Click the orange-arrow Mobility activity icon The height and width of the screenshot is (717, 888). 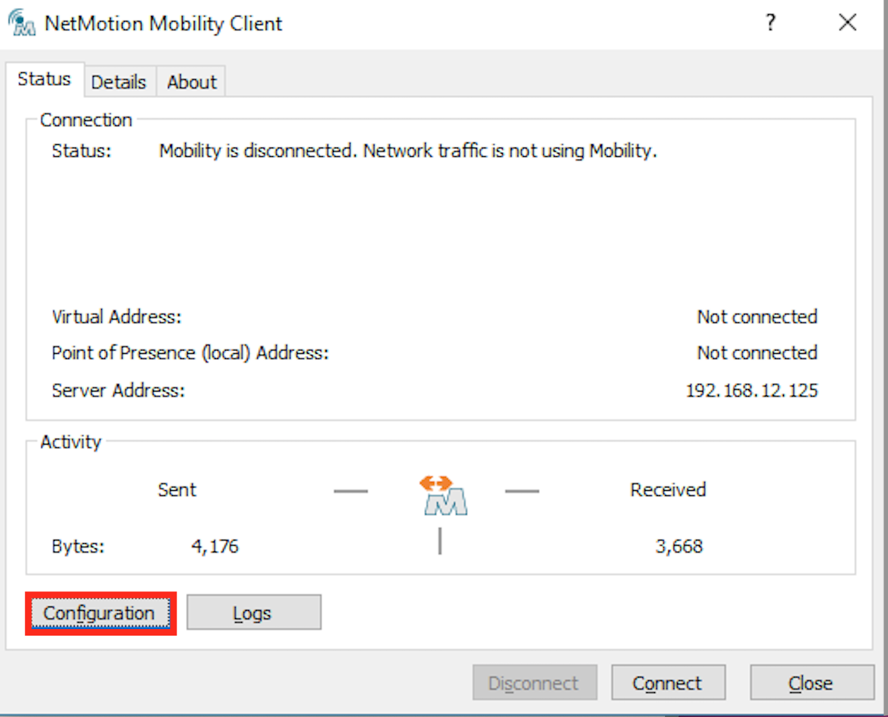pyautogui.click(x=445, y=496)
